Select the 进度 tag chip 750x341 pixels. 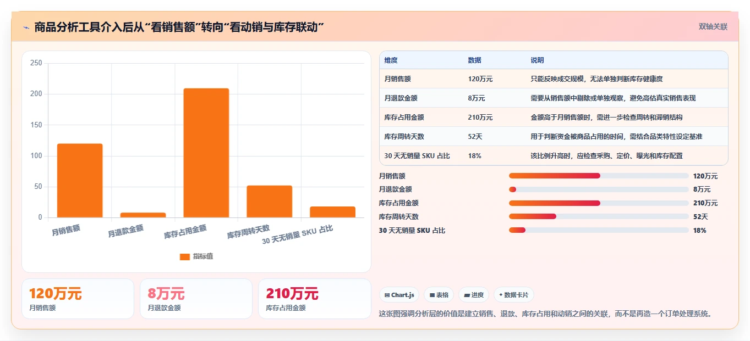tap(474, 295)
